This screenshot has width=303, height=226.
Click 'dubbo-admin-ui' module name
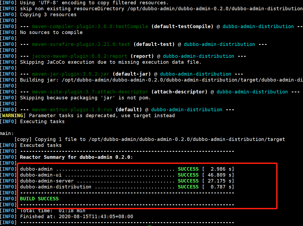41,175
